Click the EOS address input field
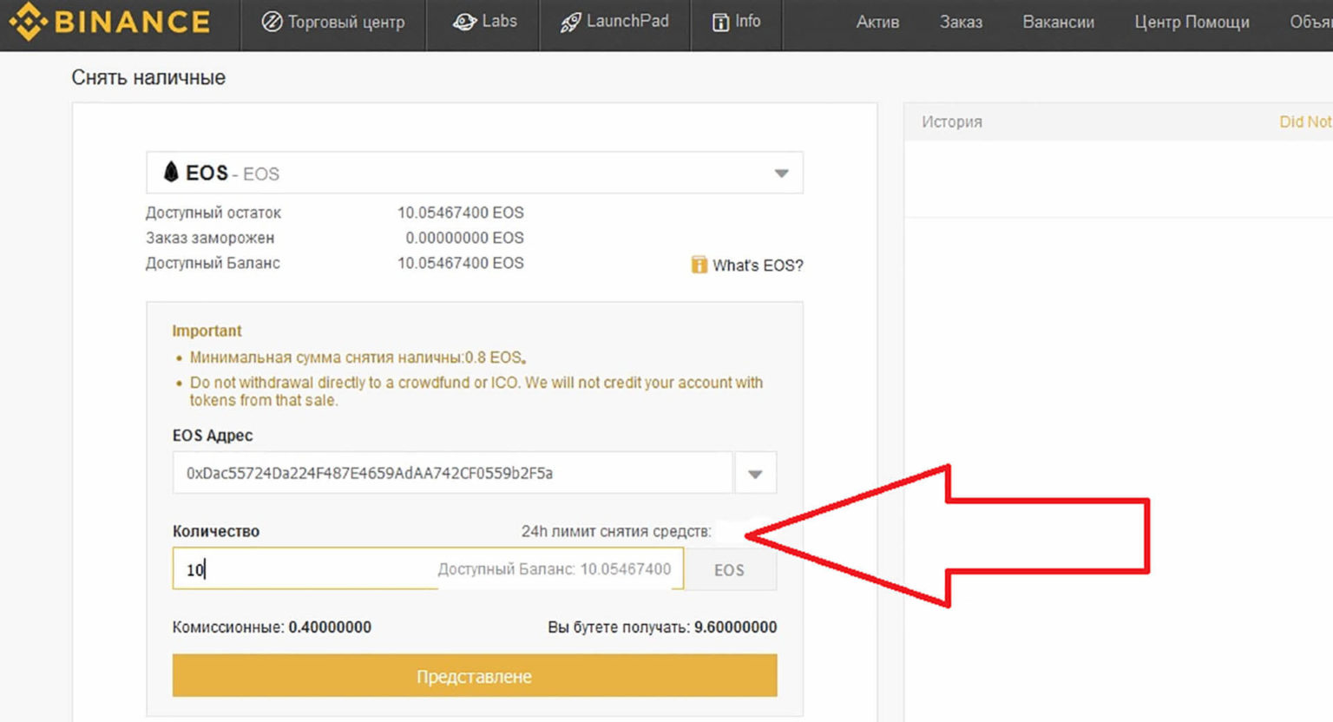Image resolution: width=1333 pixels, height=722 pixels. click(x=452, y=473)
